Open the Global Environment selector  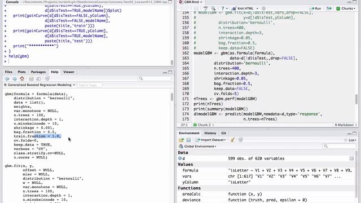197,147
